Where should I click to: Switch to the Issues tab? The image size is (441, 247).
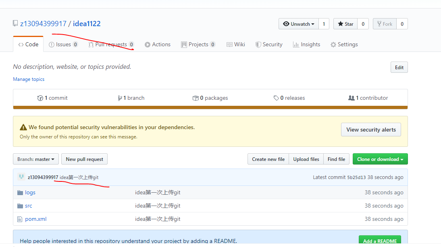(63, 44)
